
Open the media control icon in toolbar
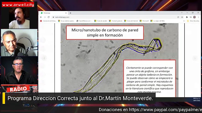(x=191, y=17)
